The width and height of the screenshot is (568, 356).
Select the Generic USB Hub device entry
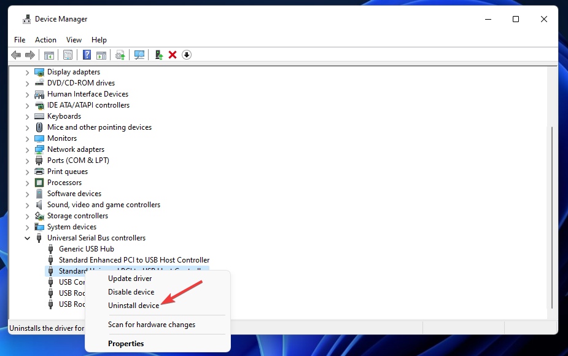pos(87,248)
